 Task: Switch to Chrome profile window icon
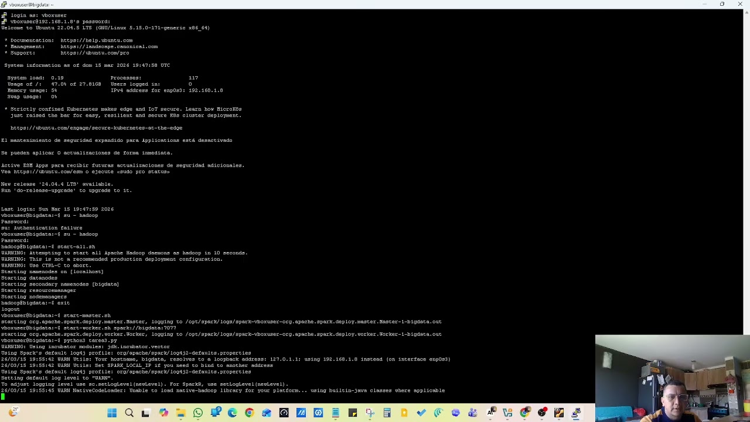click(524, 413)
